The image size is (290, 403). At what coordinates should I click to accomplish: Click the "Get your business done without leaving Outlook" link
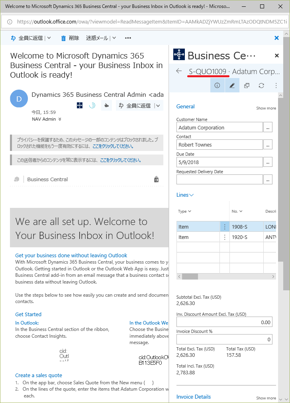(x=71, y=255)
